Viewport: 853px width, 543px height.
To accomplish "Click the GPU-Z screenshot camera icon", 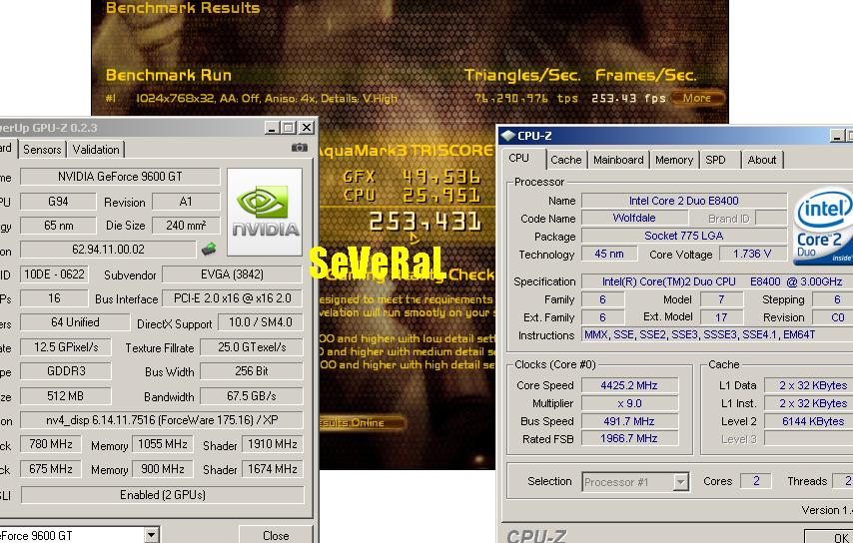I will coord(300,148).
